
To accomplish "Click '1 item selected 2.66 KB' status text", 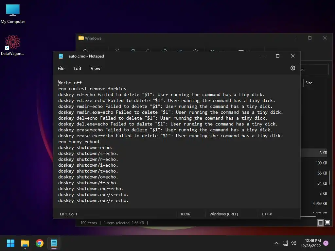I will pyautogui.click(x=124, y=223).
